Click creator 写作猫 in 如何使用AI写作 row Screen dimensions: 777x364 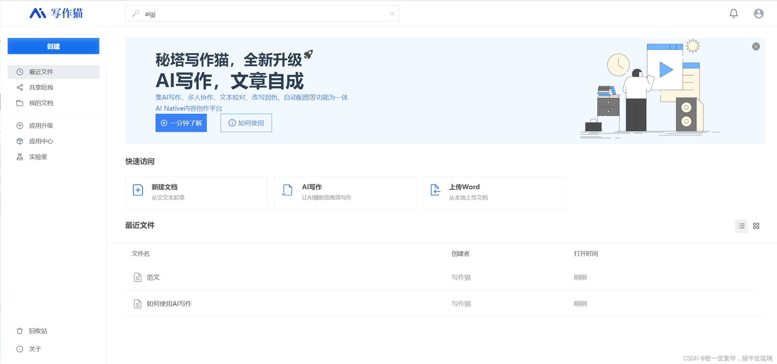(461, 303)
